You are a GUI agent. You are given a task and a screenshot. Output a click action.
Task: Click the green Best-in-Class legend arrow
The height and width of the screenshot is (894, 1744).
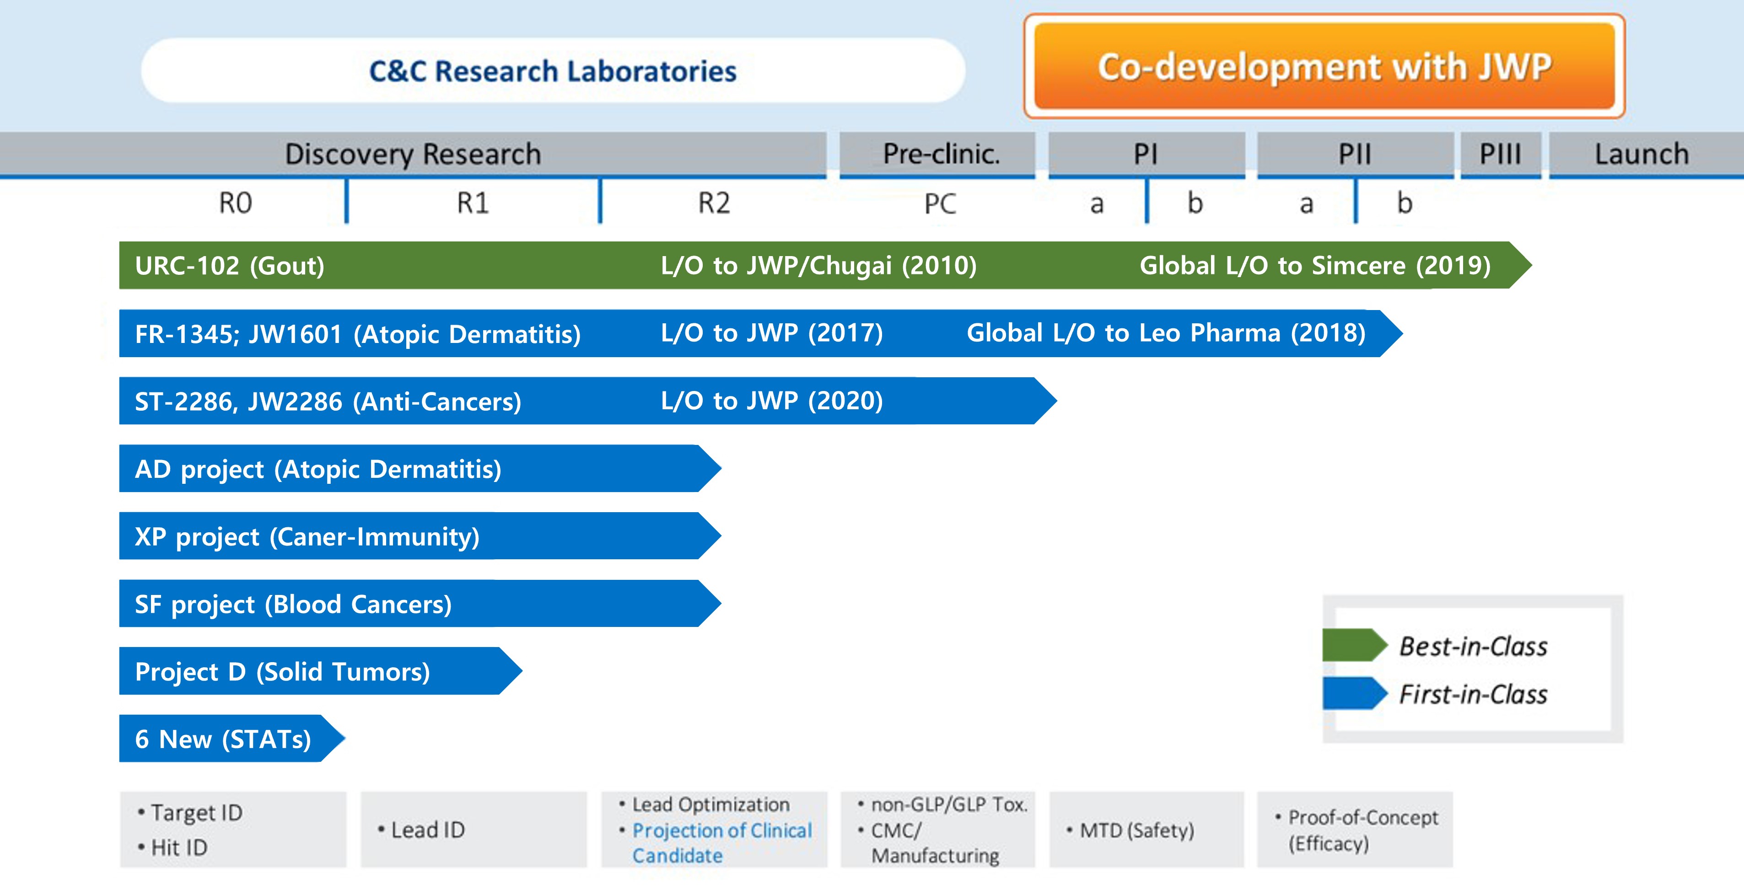coord(1356,645)
